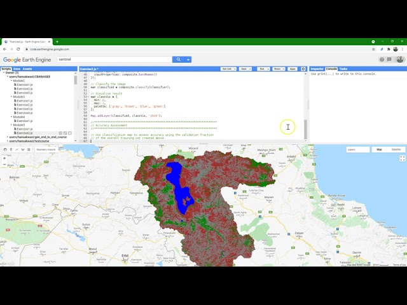Screen dimensions: 407x305
Task: Click the Get Link button
Action: 227,69
